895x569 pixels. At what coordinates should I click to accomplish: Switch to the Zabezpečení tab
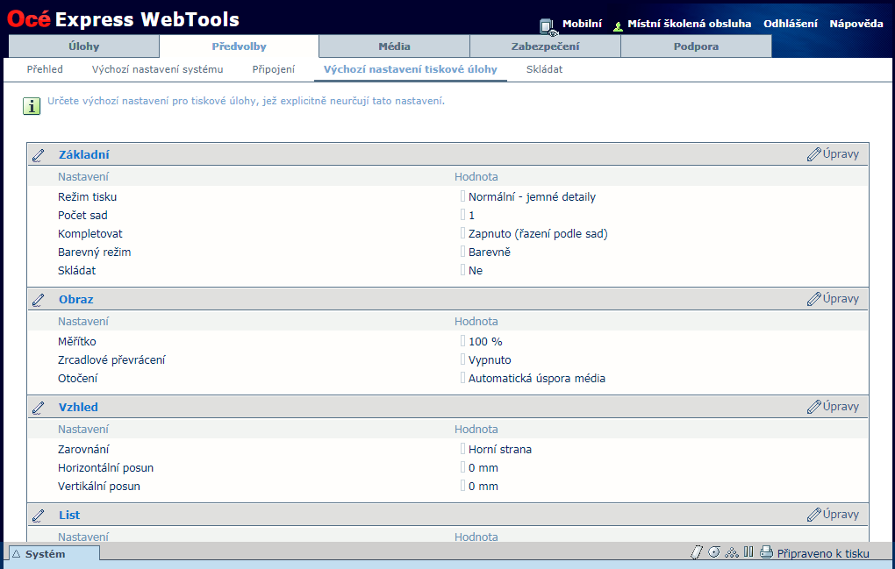pos(545,46)
